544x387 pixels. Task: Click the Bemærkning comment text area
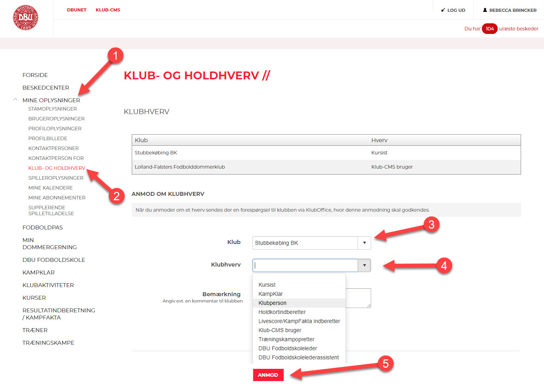coord(358,298)
